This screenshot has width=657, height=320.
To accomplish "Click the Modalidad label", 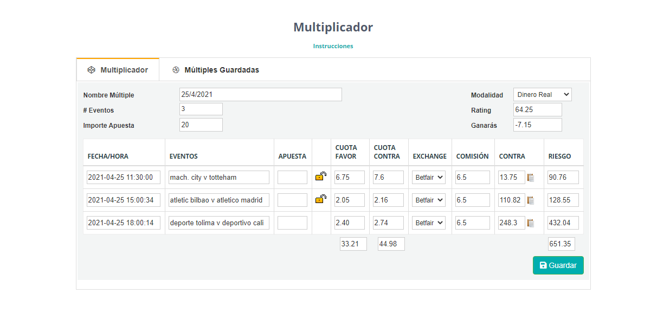I will click(x=487, y=95).
